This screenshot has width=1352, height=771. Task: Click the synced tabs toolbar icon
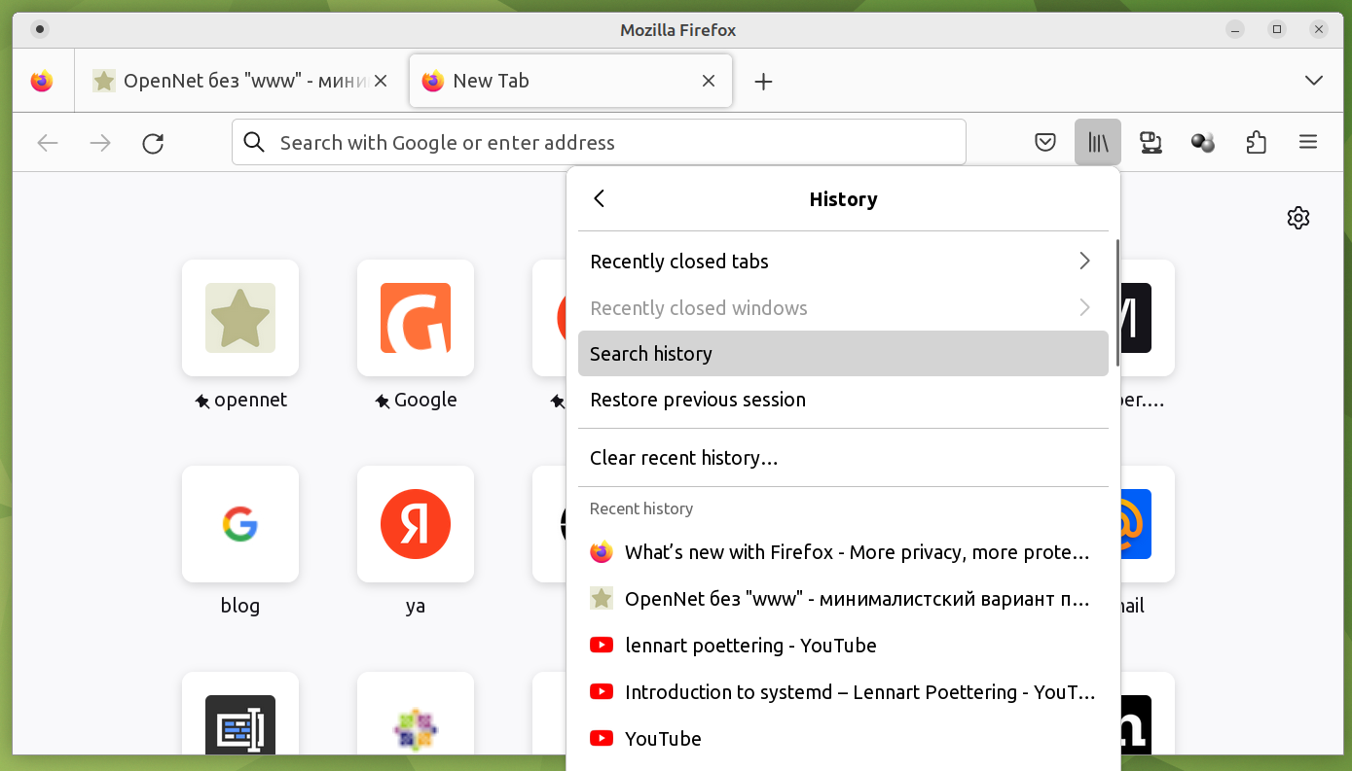1151,143
